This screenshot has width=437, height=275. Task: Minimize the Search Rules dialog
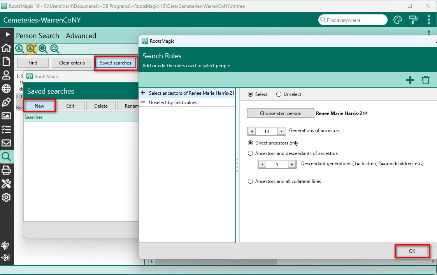[420, 41]
